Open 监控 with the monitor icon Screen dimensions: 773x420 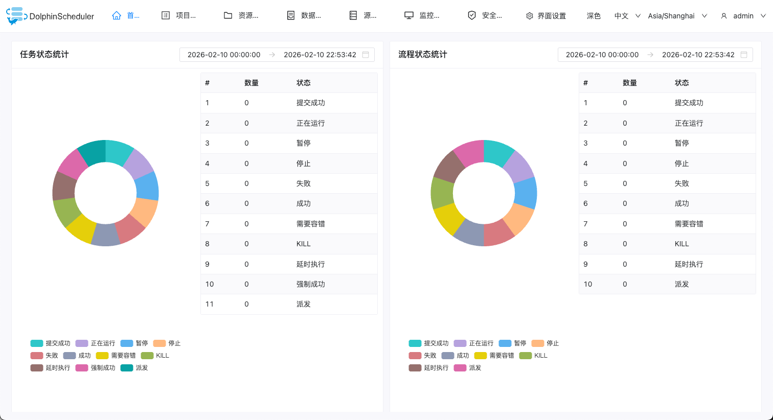click(x=408, y=15)
